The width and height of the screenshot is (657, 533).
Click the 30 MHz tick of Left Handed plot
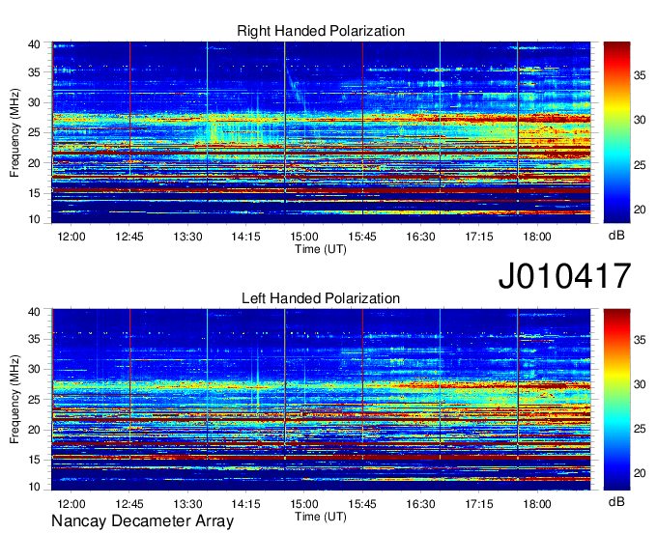pos(35,369)
